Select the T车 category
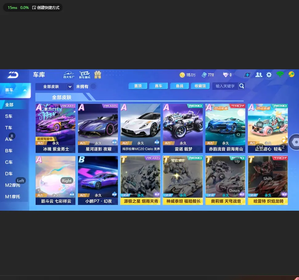 point(9,128)
